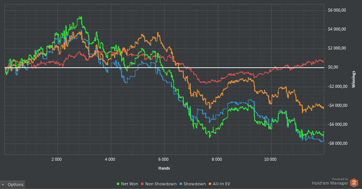This screenshot has width=362, height=189.
Task: Click the Hold'em Manager text link
Action: [x=330, y=183]
